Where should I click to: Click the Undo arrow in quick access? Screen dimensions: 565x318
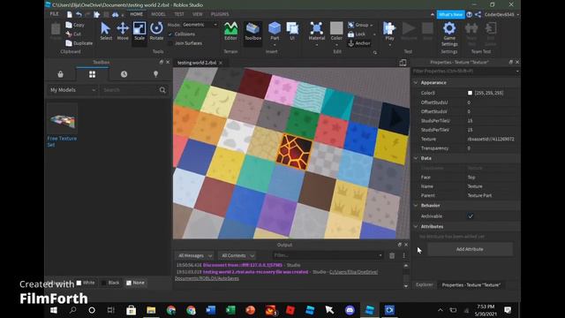coord(79,14)
